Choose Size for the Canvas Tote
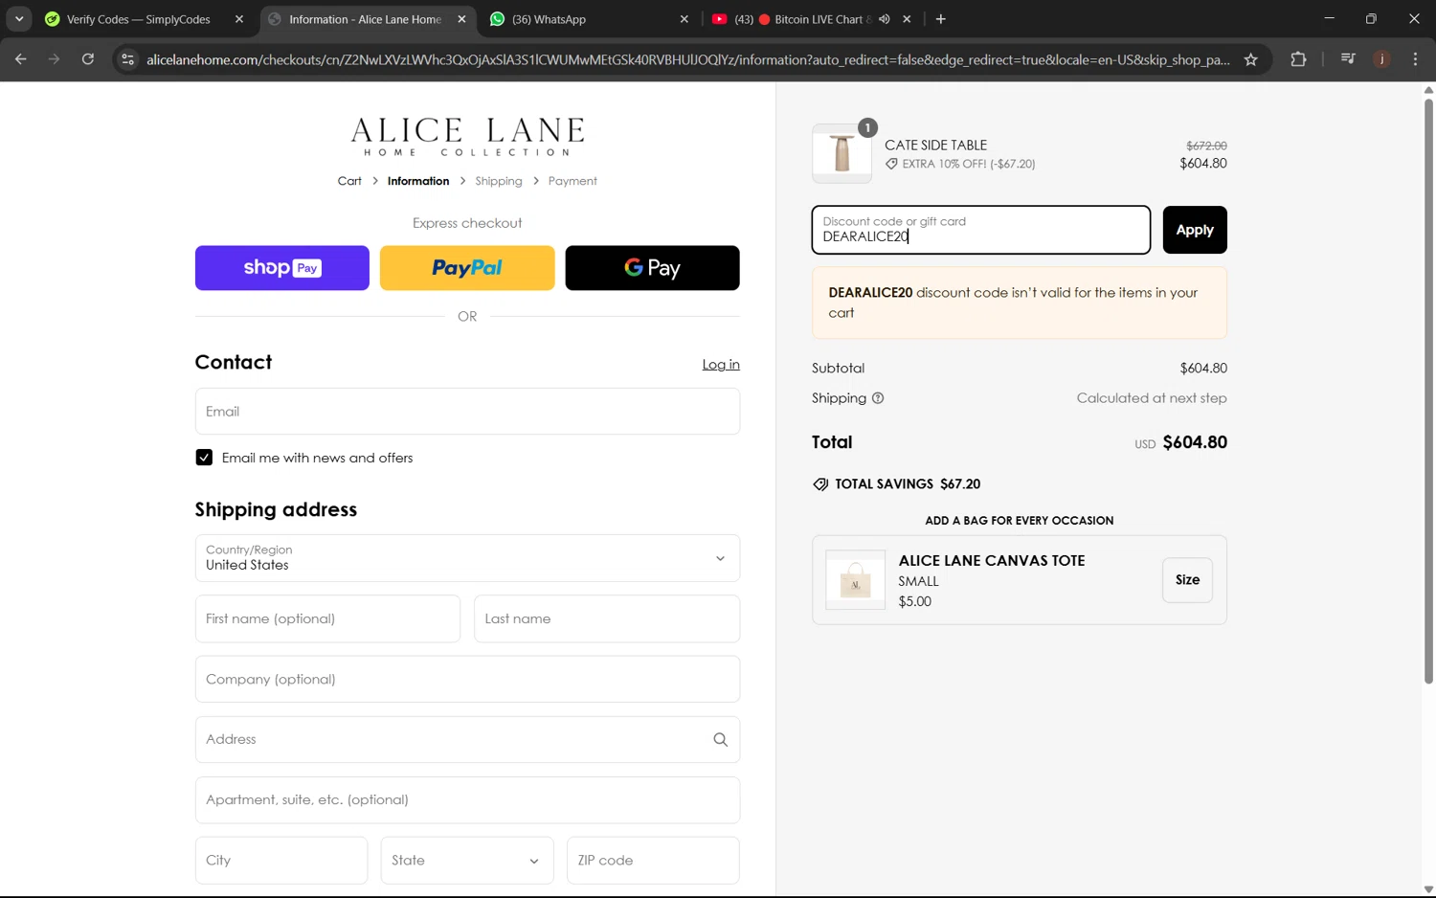Image resolution: width=1436 pixels, height=898 pixels. 1187,580
